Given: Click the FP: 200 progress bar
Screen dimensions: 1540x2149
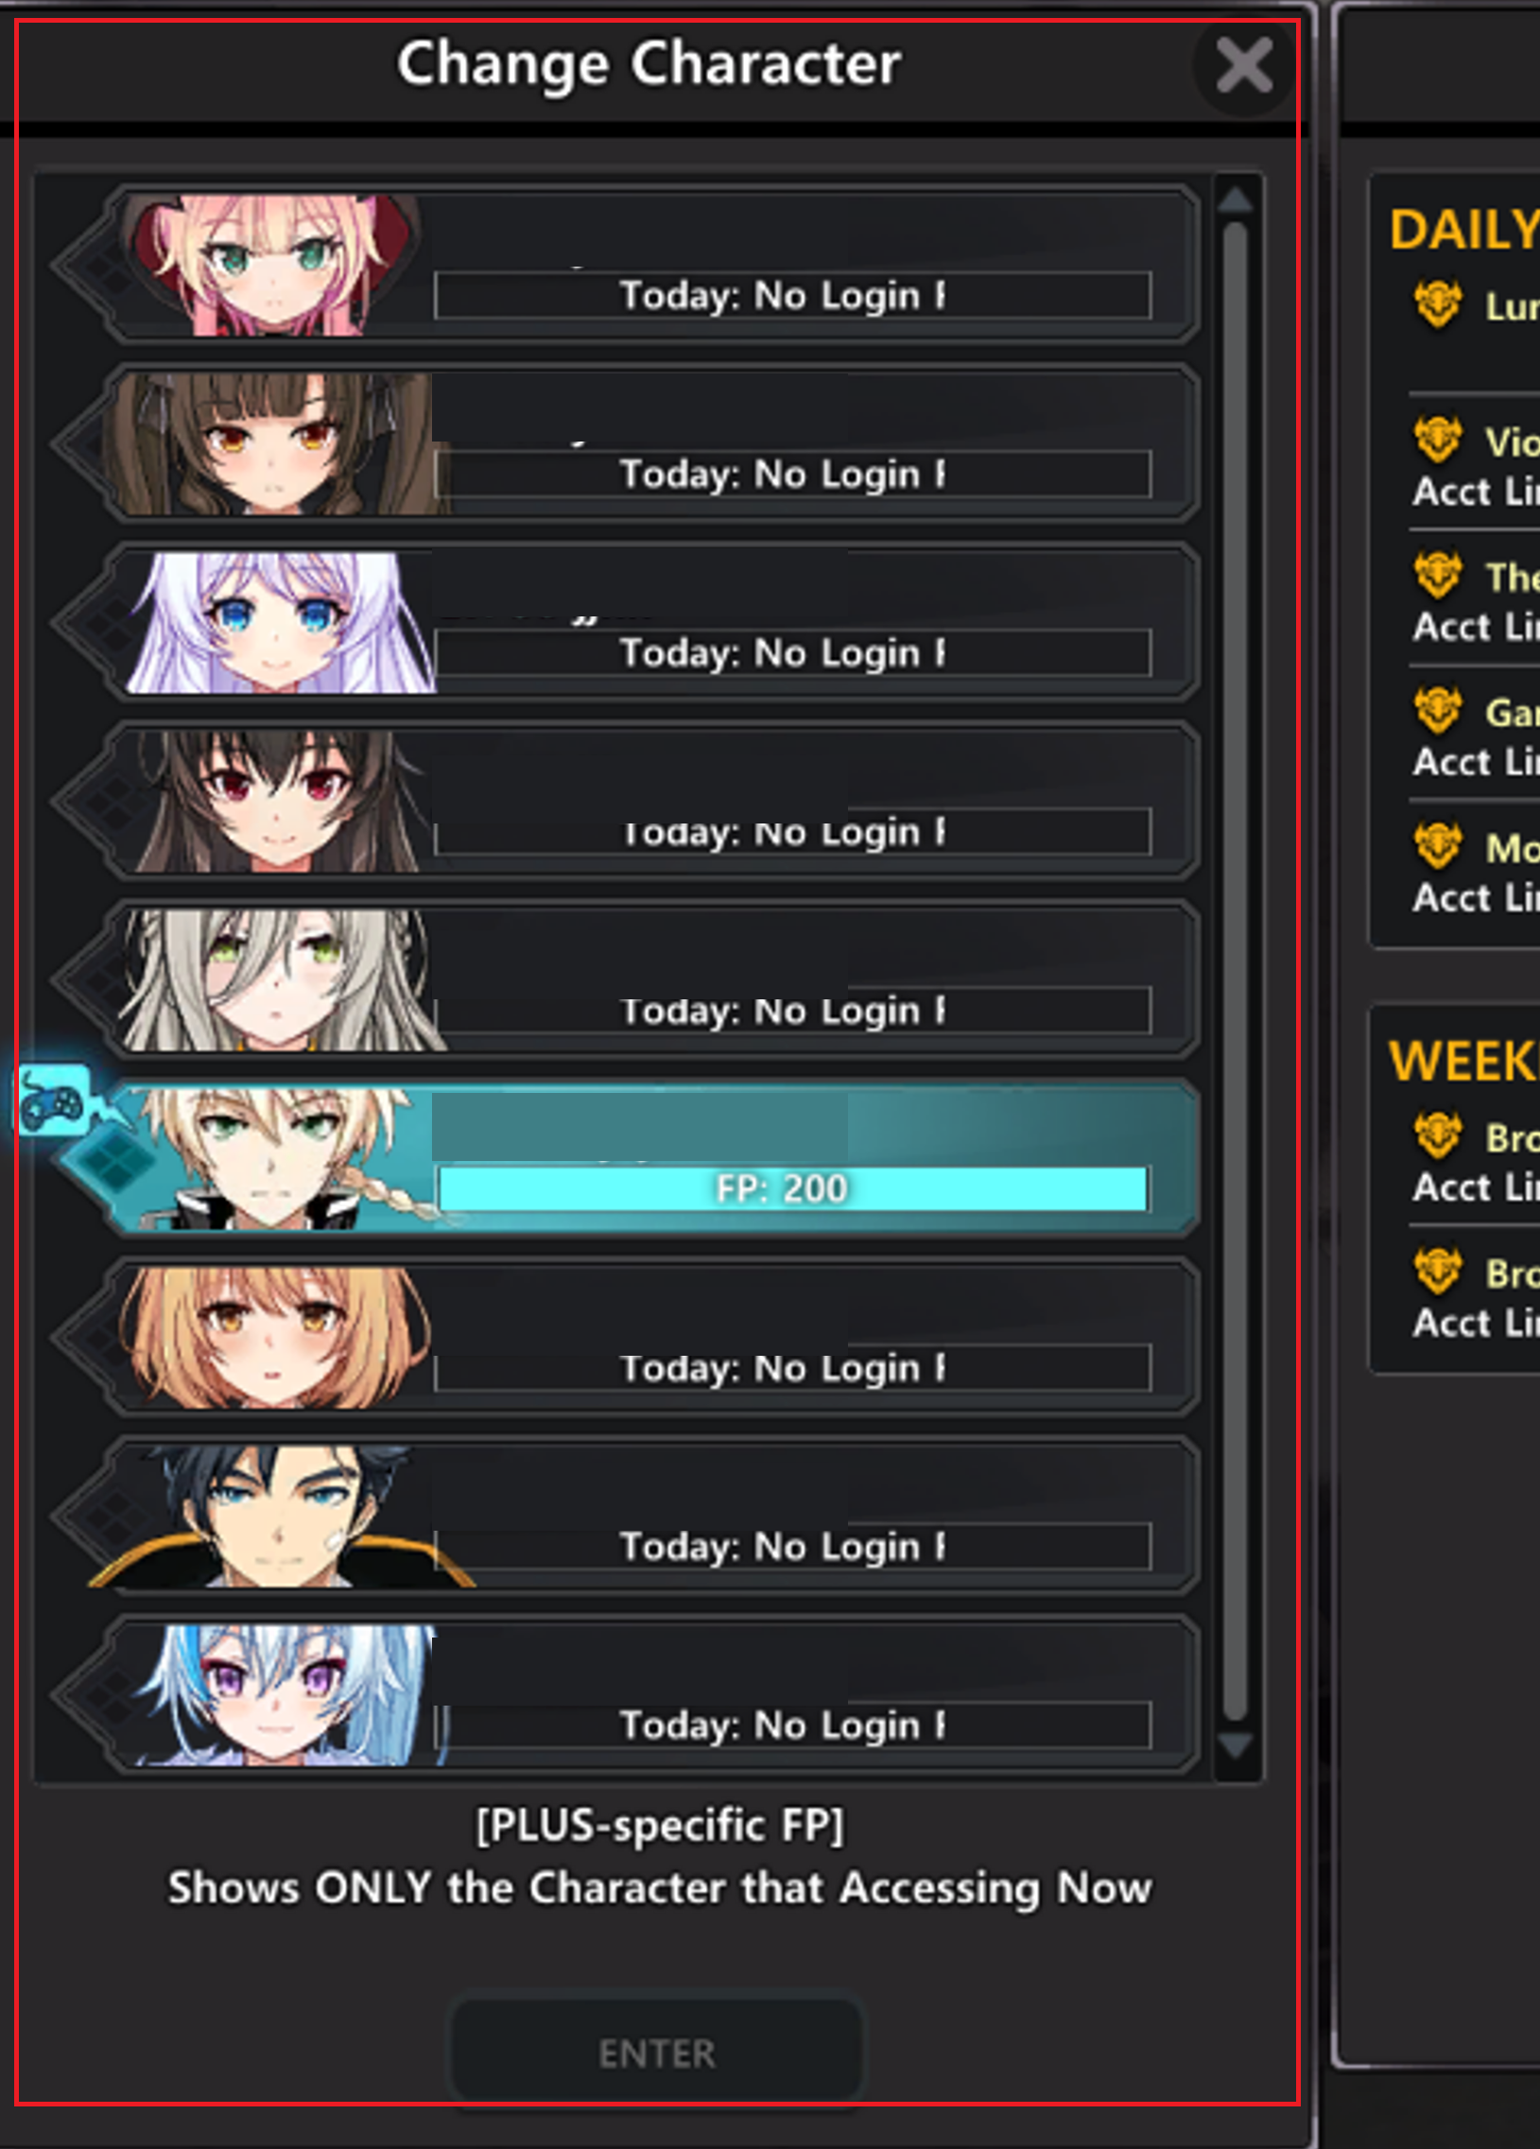Looking at the screenshot, I should pos(792,1188).
